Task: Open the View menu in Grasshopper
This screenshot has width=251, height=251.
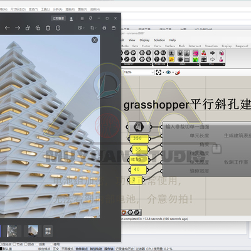Action: pyautogui.click(x=132, y=40)
